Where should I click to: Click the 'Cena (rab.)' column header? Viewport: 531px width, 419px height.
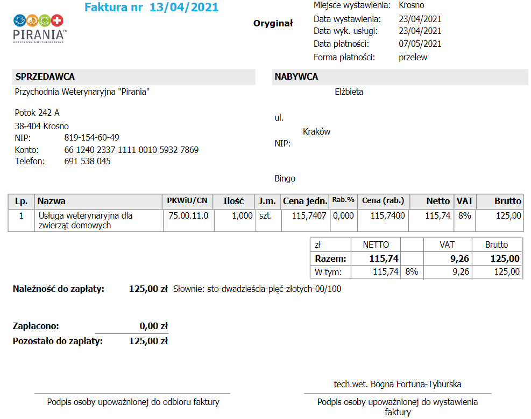383,200
